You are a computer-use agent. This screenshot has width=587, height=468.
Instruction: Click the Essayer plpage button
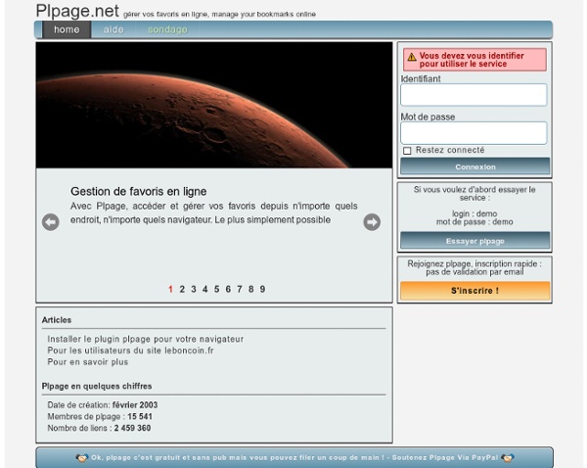[475, 241]
